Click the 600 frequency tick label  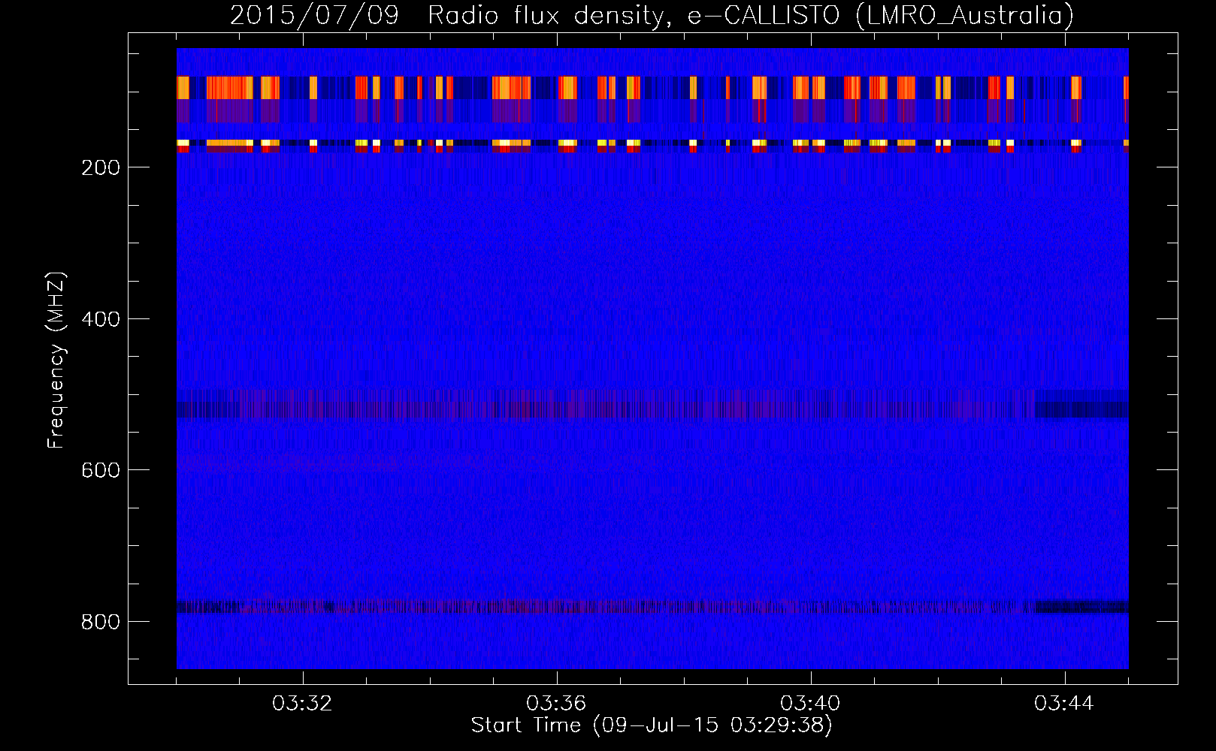pos(101,470)
